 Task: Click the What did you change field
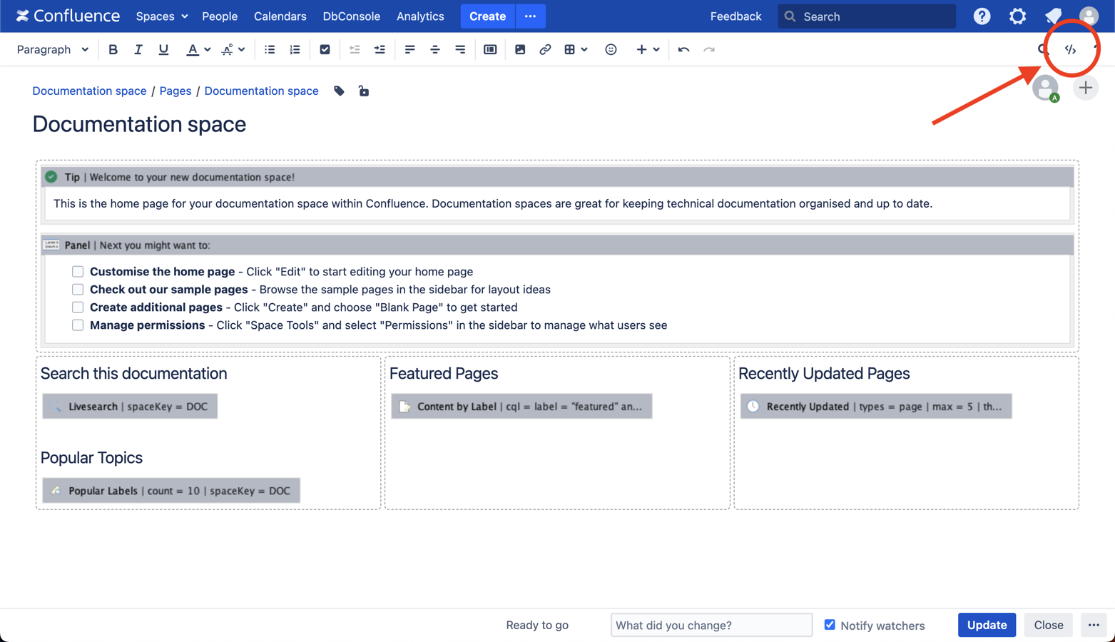click(x=711, y=625)
